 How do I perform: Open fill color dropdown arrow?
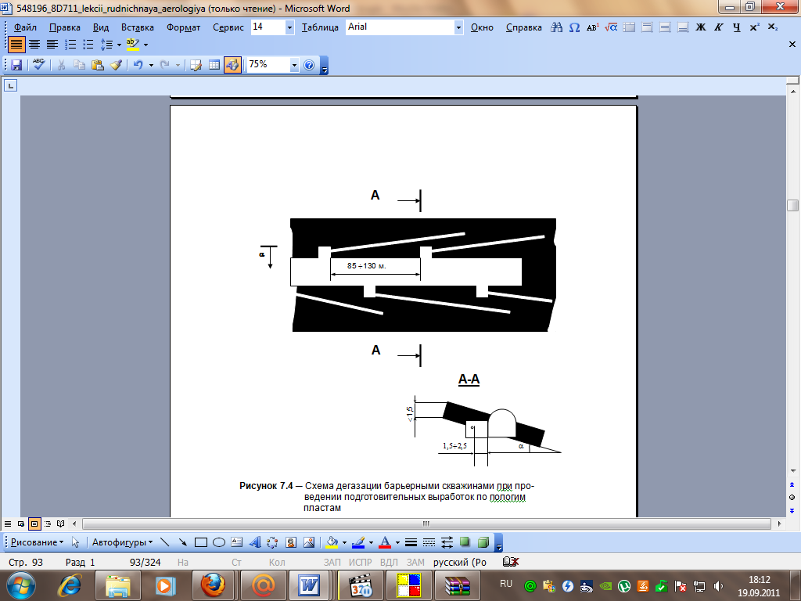[x=344, y=542]
